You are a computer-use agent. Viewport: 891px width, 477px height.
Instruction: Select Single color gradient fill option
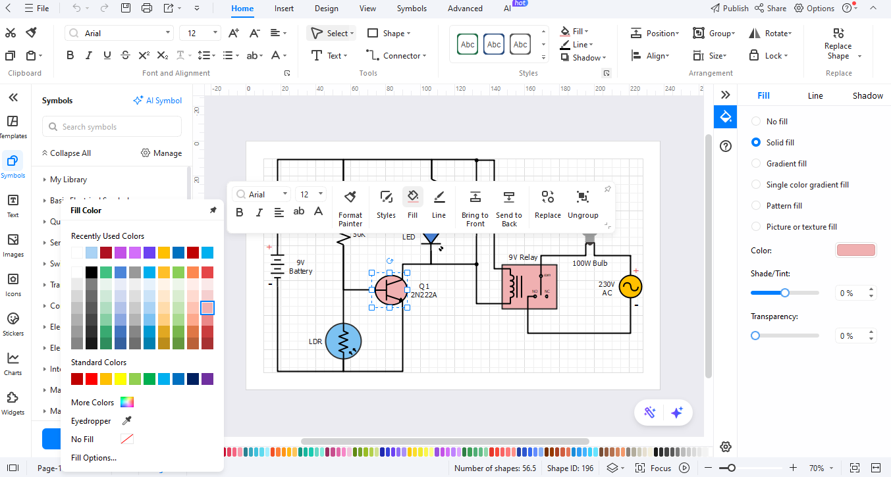tap(755, 184)
